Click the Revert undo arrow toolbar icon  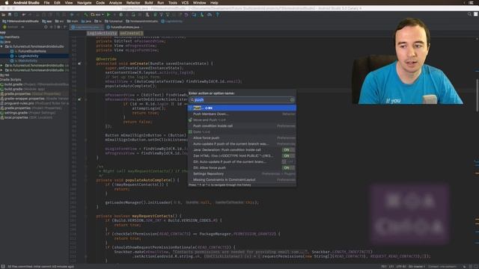(186, 14)
